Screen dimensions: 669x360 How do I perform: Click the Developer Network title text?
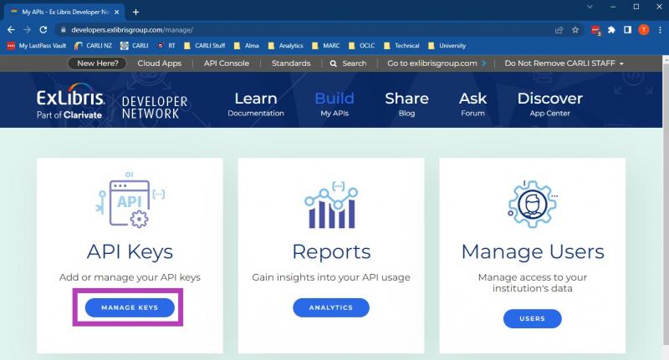point(155,108)
